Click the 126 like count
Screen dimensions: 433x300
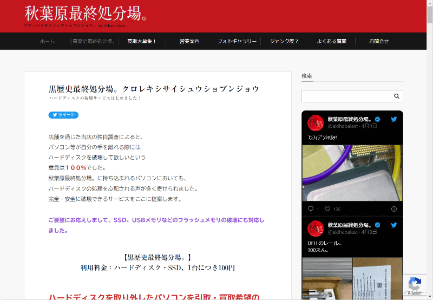click(x=337, y=210)
